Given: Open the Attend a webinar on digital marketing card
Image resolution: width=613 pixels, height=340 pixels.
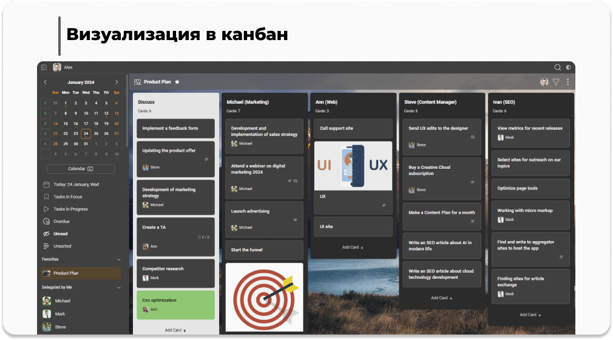Looking at the screenshot, I should point(264,178).
